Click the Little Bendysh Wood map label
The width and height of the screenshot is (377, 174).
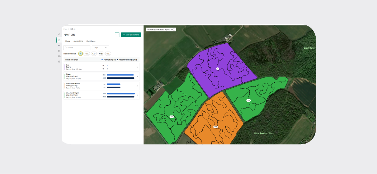[264, 133]
